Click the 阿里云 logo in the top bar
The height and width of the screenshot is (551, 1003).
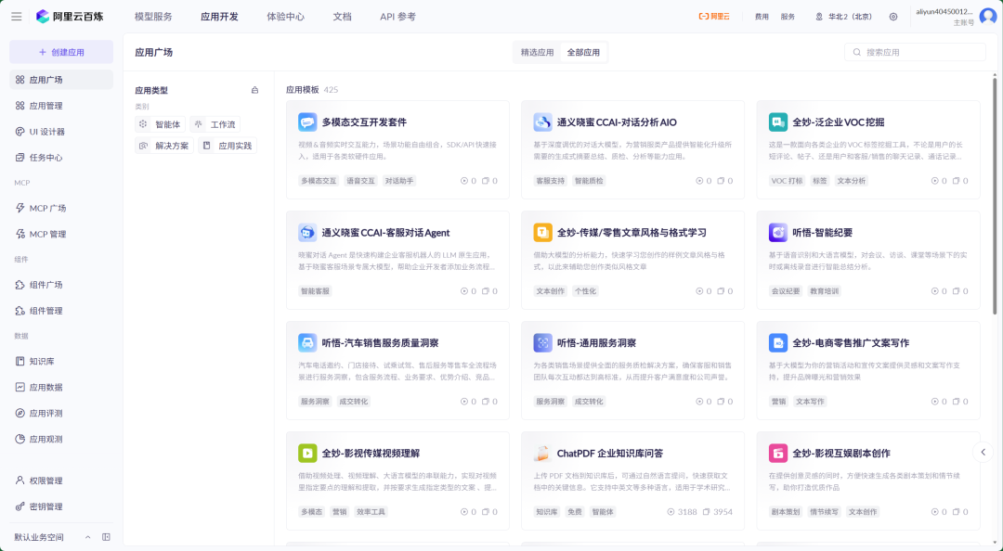tap(715, 15)
